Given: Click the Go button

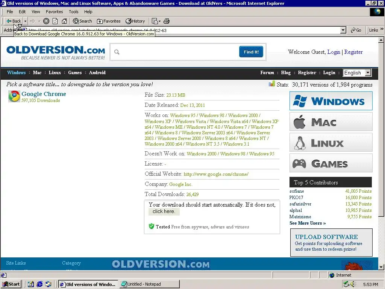Looking at the screenshot, I should click(x=356, y=30).
